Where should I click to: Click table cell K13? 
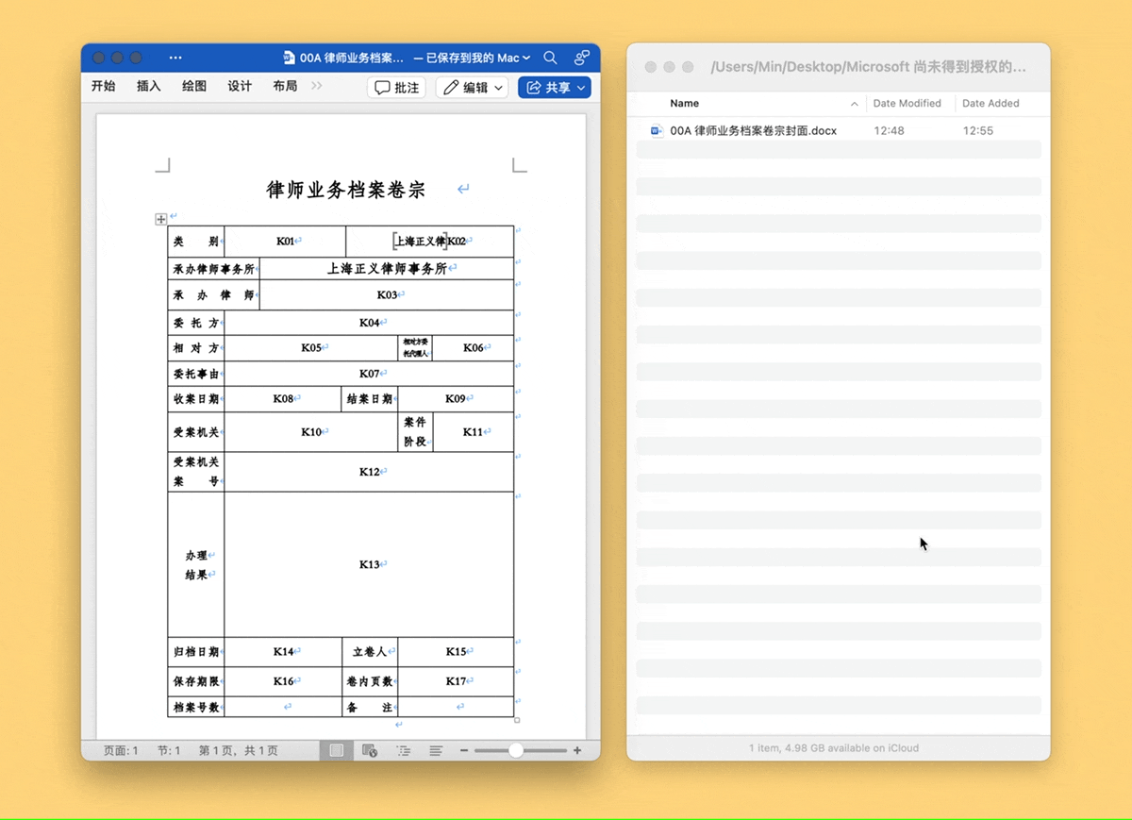(x=369, y=564)
